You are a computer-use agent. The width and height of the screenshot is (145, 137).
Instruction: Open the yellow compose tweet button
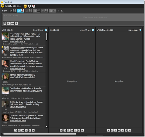[x=25, y=6]
